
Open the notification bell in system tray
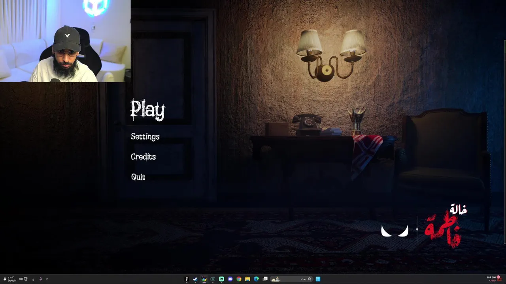pyautogui.click(x=5, y=279)
